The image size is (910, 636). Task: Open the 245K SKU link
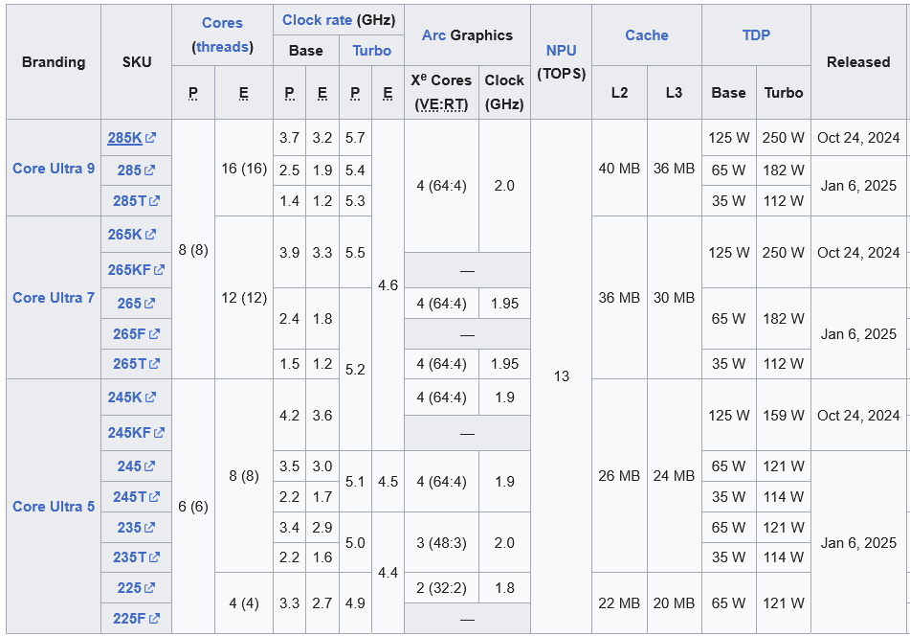pos(124,397)
